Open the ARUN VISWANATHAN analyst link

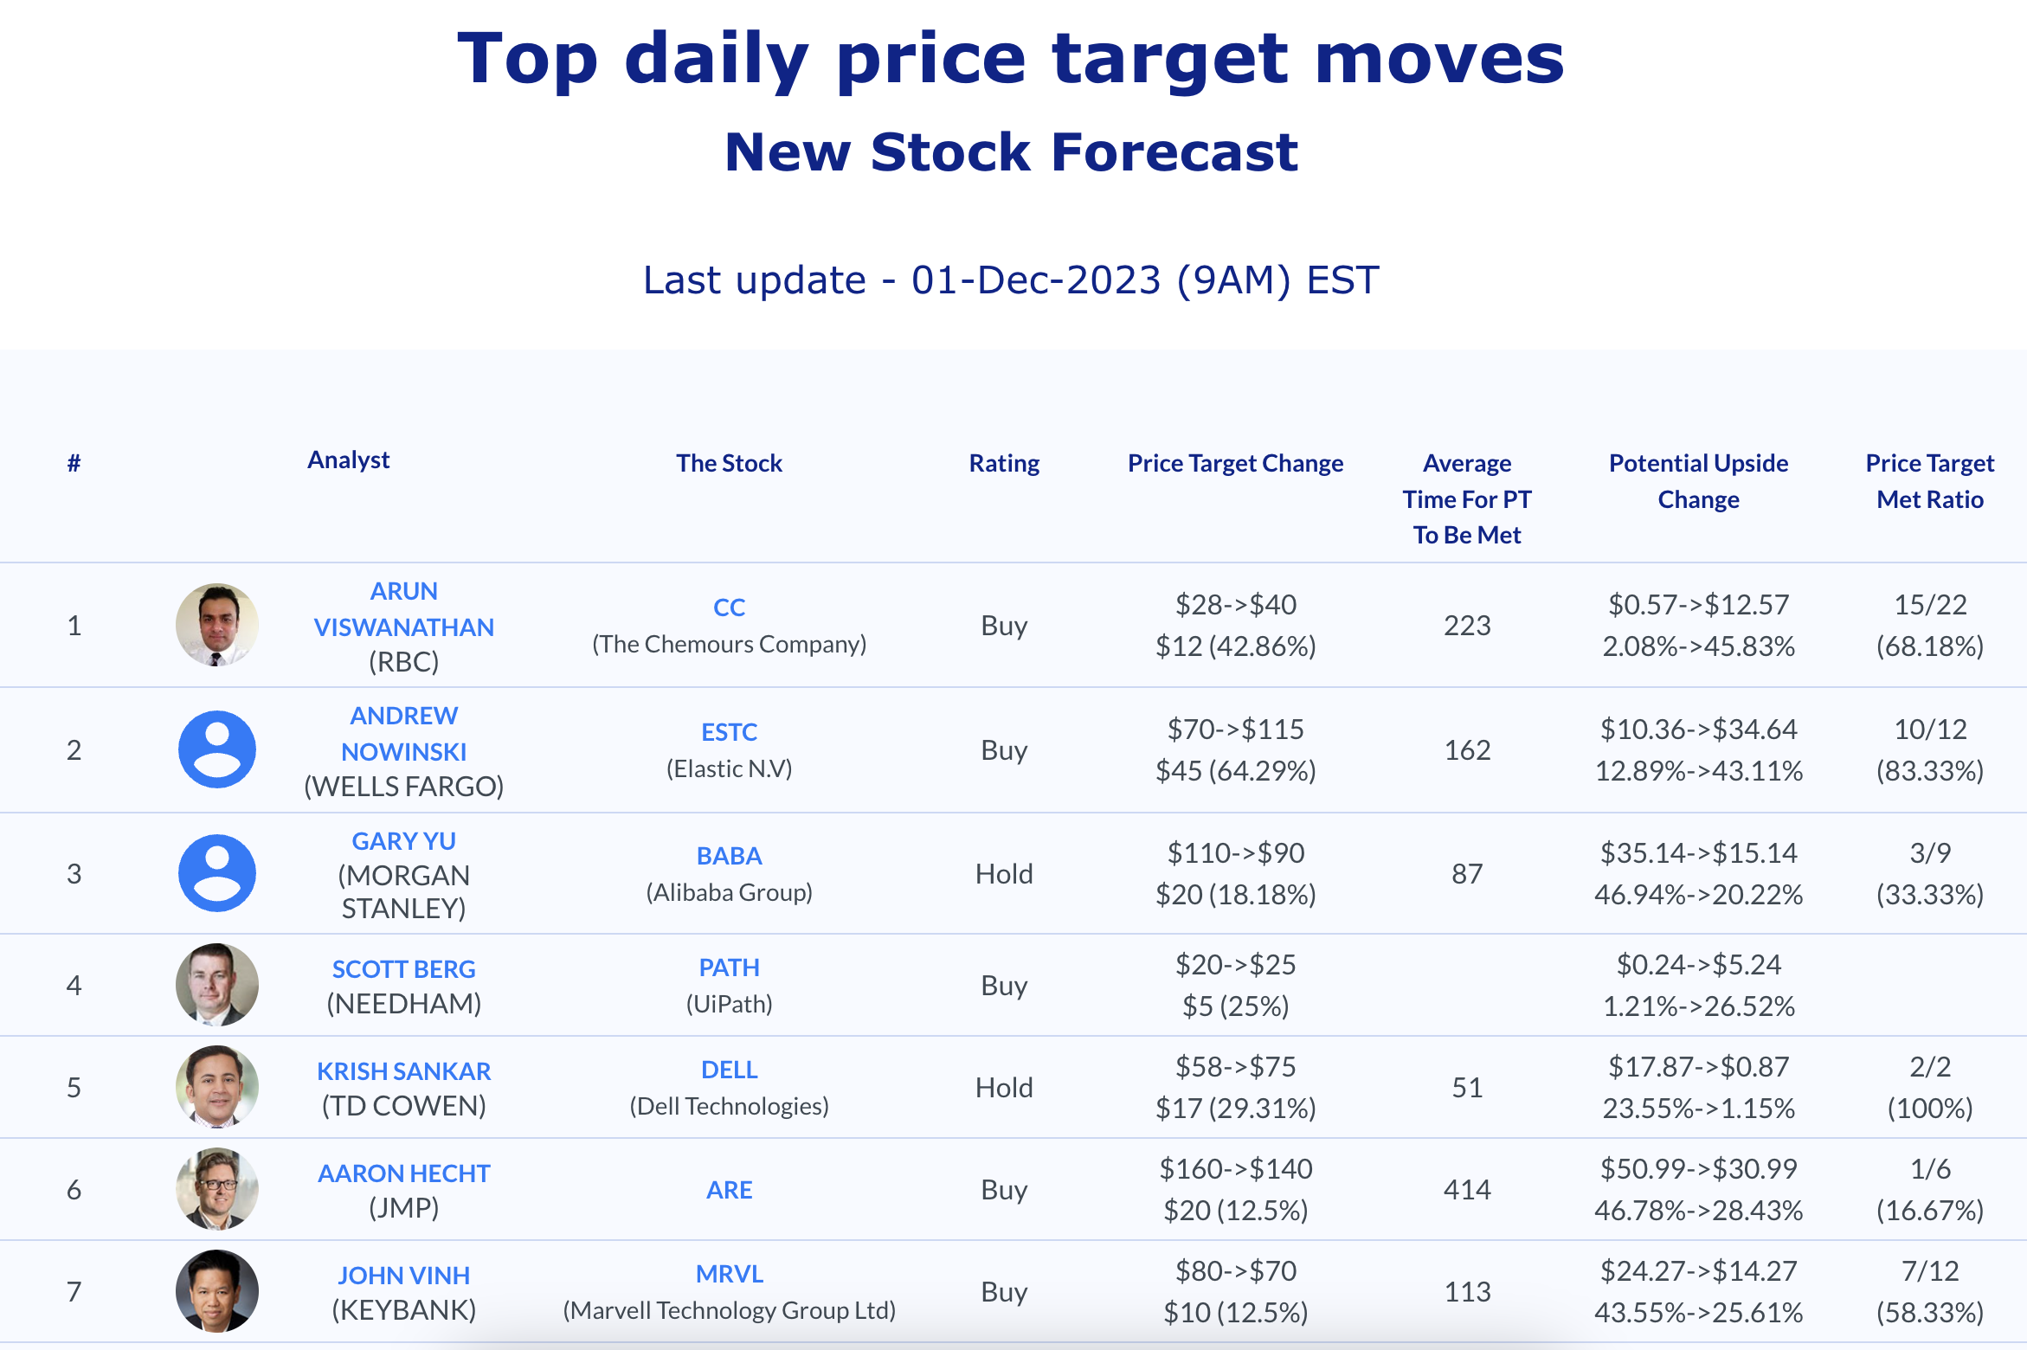coord(404,609)
